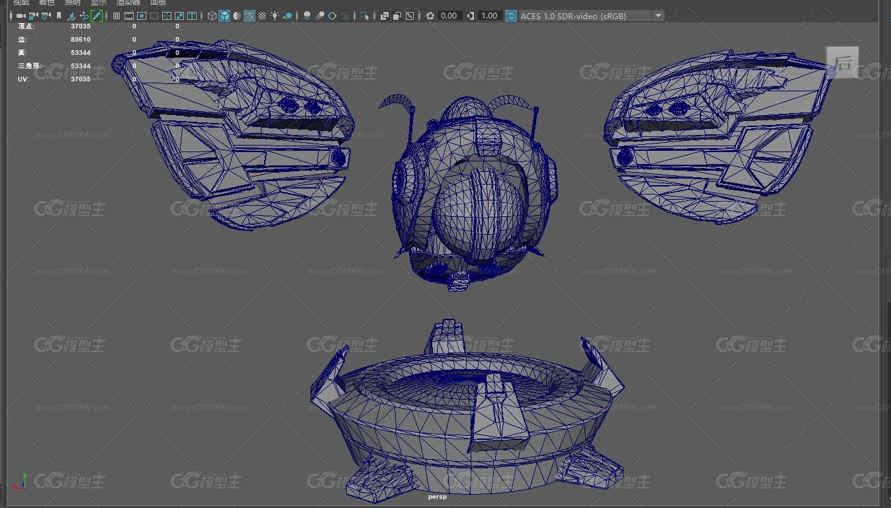Click the 边 count 89610
This screenshot has height=508, width=891.
(x=80, y=40)
